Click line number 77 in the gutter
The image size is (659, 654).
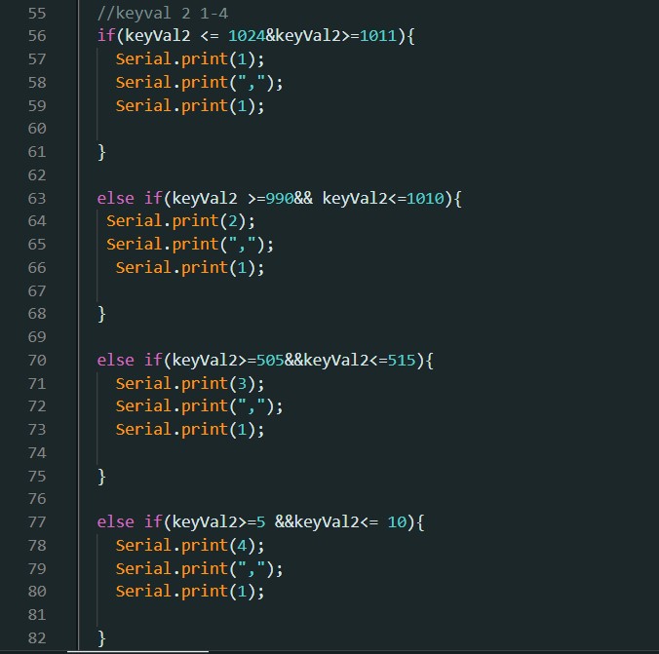click(x=37, y=522)
